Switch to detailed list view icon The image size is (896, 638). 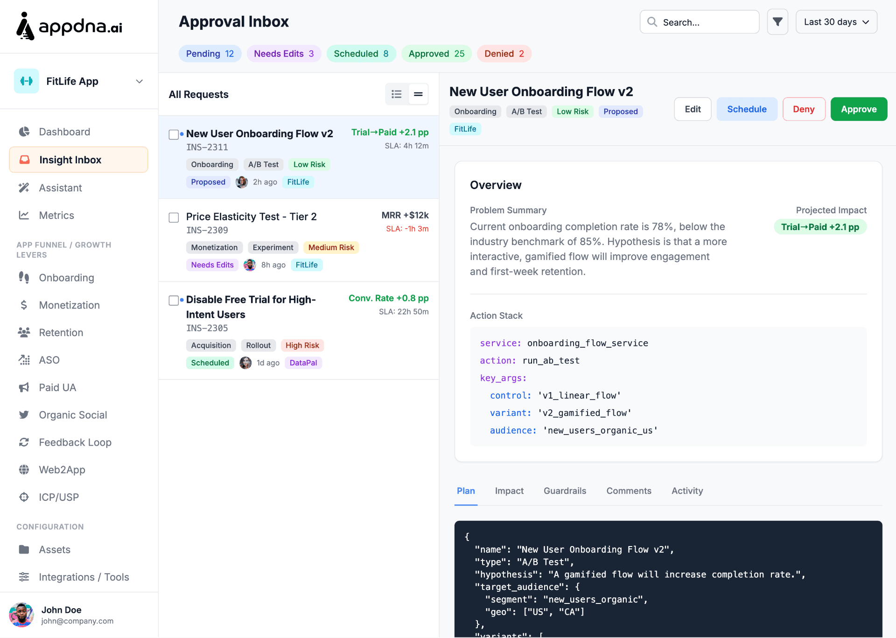[x=397, y=94]
